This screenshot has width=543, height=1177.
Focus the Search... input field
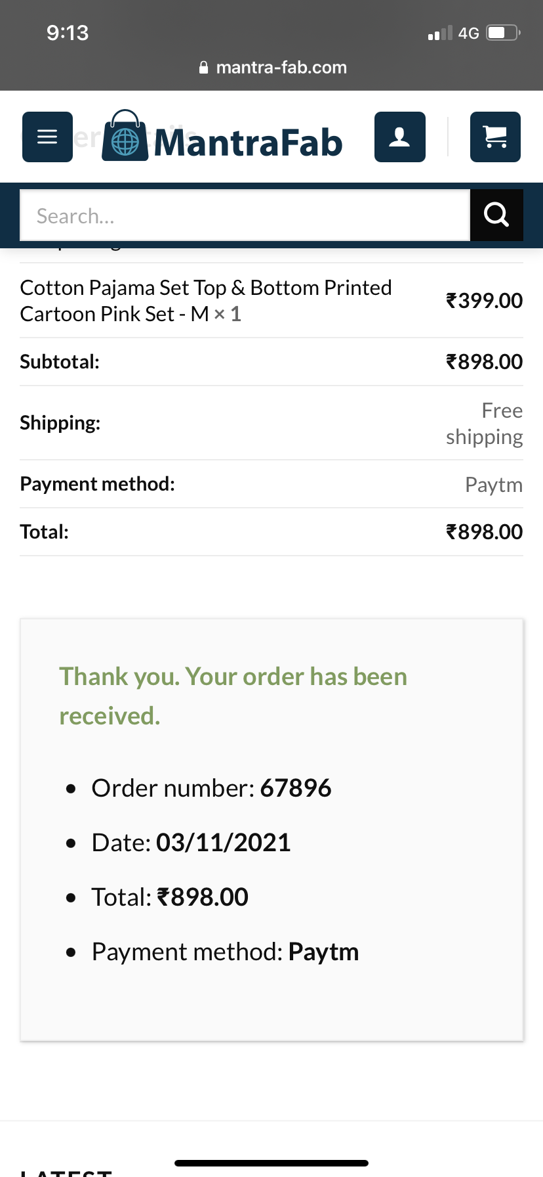tap(245, 215)
